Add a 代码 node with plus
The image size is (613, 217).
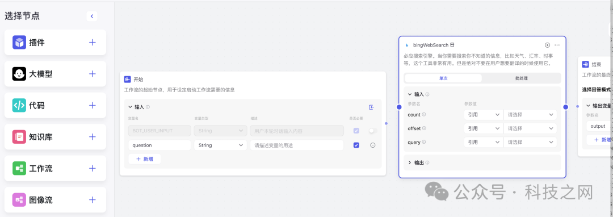coord(93,105)
